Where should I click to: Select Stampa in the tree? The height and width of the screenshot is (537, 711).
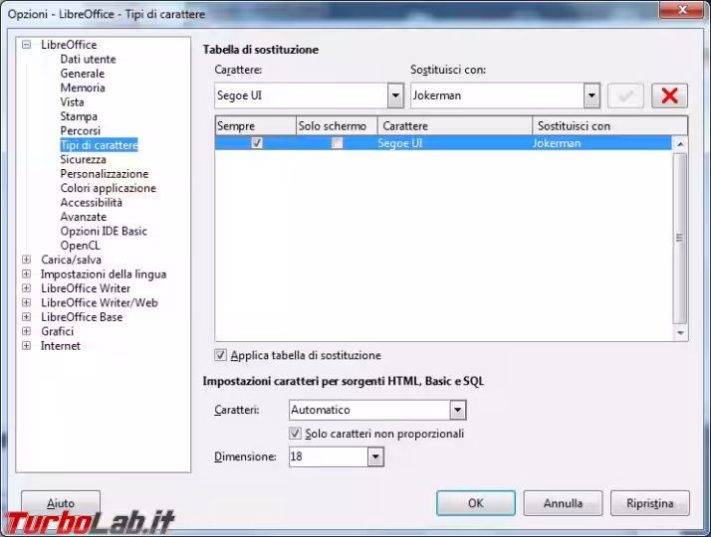click(79, 116)
